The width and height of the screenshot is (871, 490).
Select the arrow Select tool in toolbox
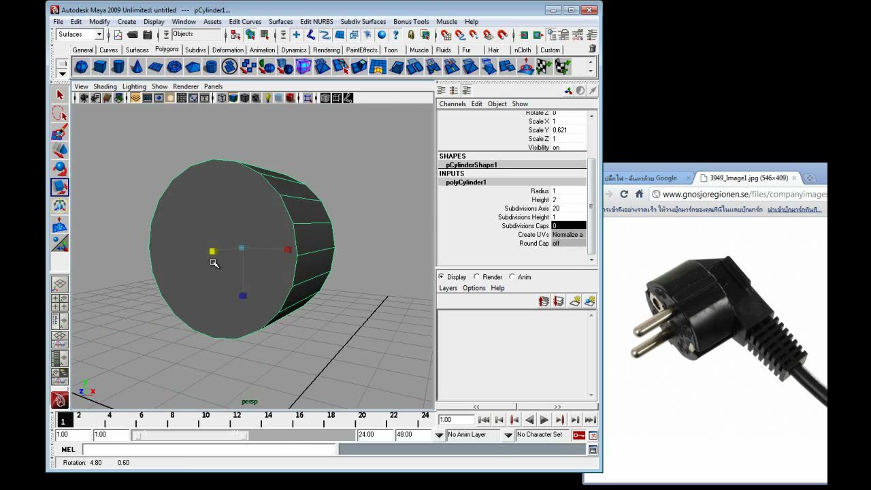(x=60, y=95)
